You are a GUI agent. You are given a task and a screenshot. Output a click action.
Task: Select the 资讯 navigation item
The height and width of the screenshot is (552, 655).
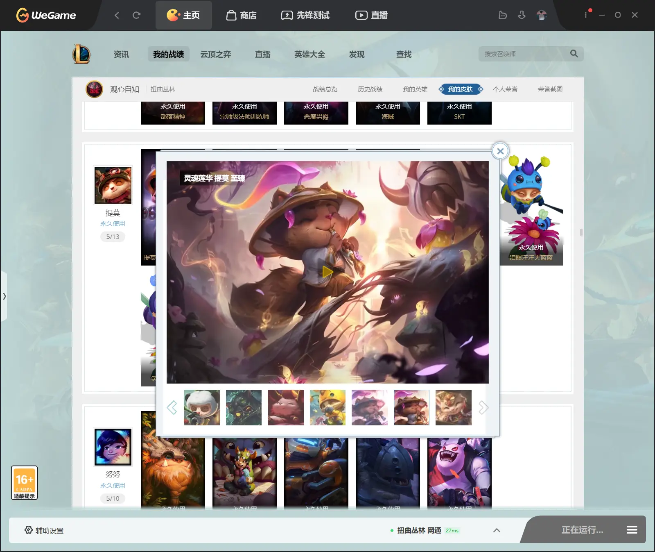tap(121, 54)
